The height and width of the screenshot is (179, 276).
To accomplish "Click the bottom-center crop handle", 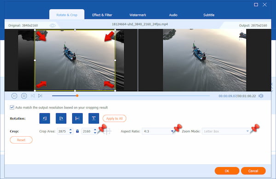I will (75, 91).
